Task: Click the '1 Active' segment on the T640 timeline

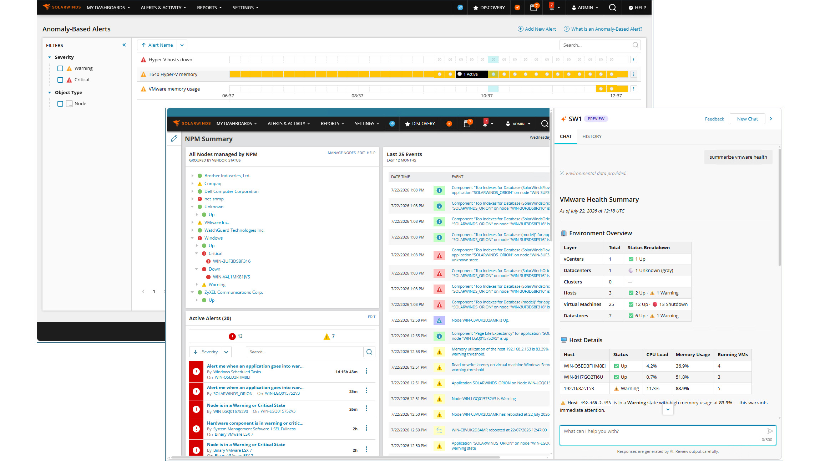Action: point(472,74)
